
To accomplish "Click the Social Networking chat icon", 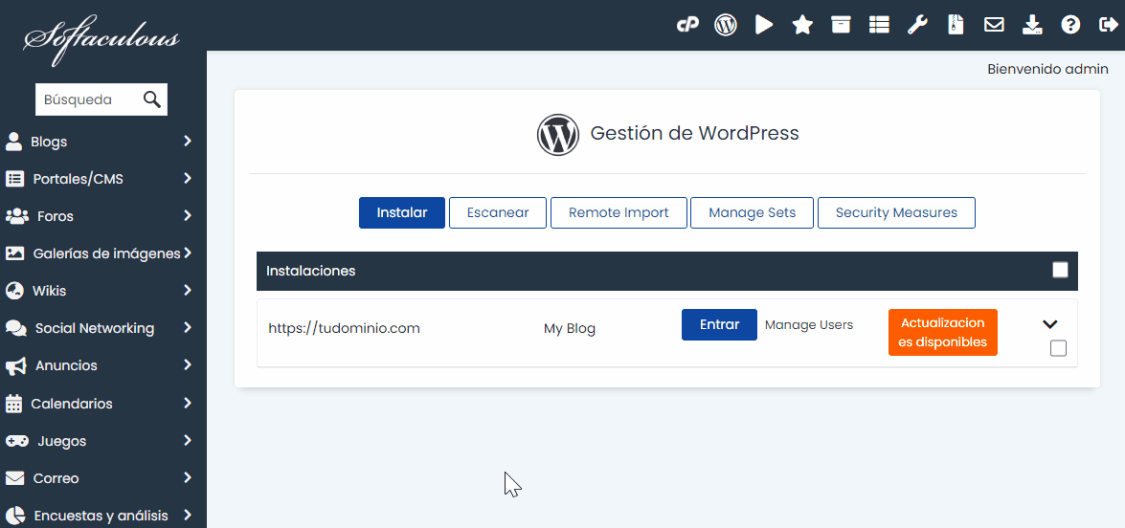I will [15, 328].
